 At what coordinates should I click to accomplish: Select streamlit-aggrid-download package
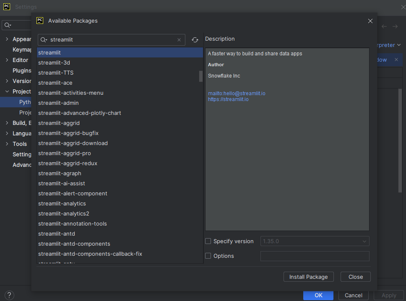point(120,143)
